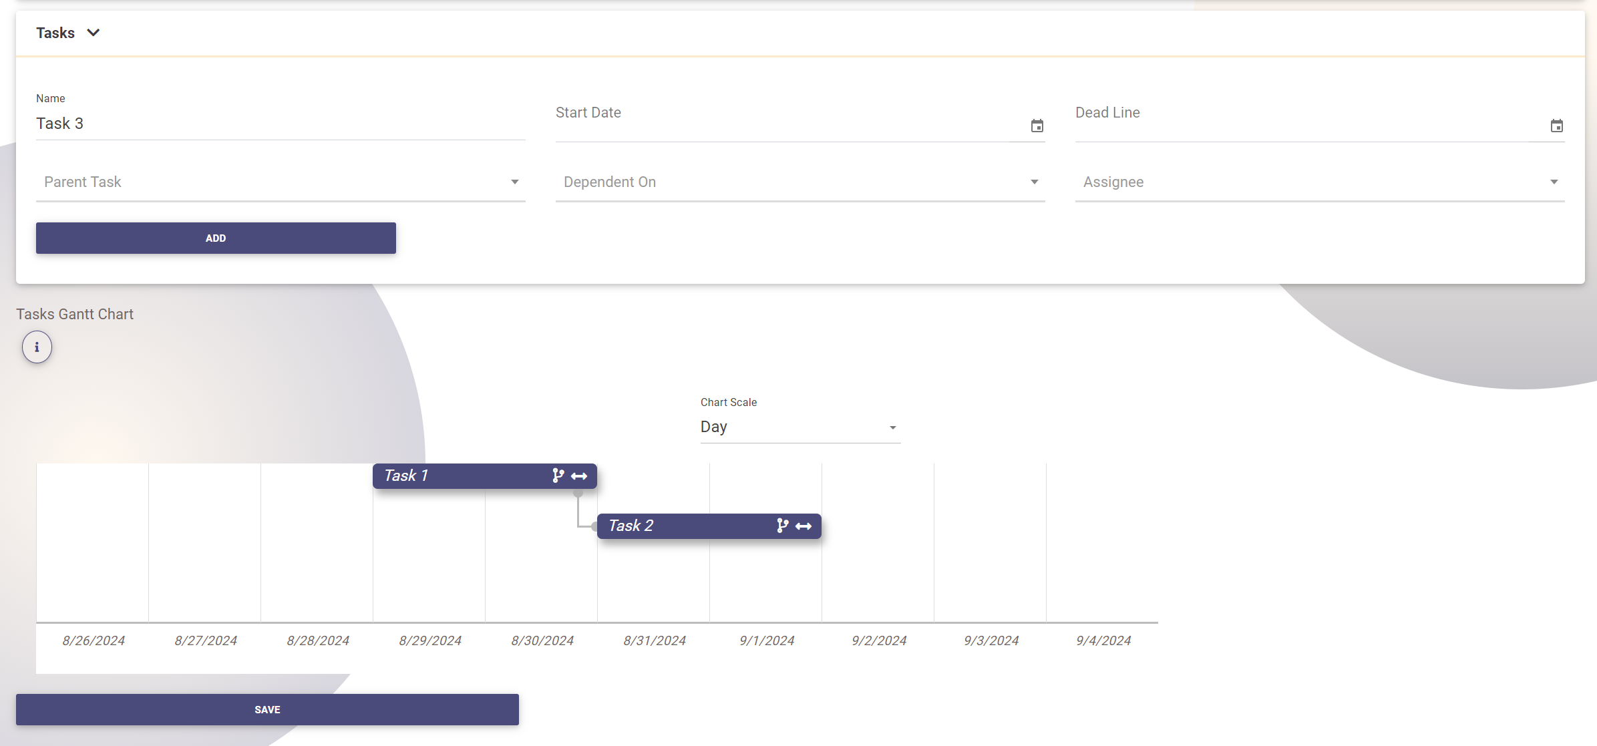Open the Chart Scale Day dropdown
The image size is (1597, 746).
click(800, 427)
